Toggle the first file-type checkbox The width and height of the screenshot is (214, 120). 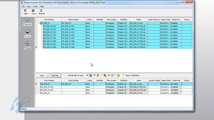(88, 75)
